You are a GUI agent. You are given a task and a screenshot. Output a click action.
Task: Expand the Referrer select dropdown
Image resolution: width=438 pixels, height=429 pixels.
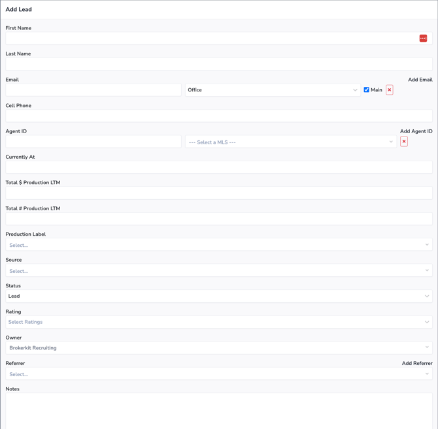(x=218, y=374)
